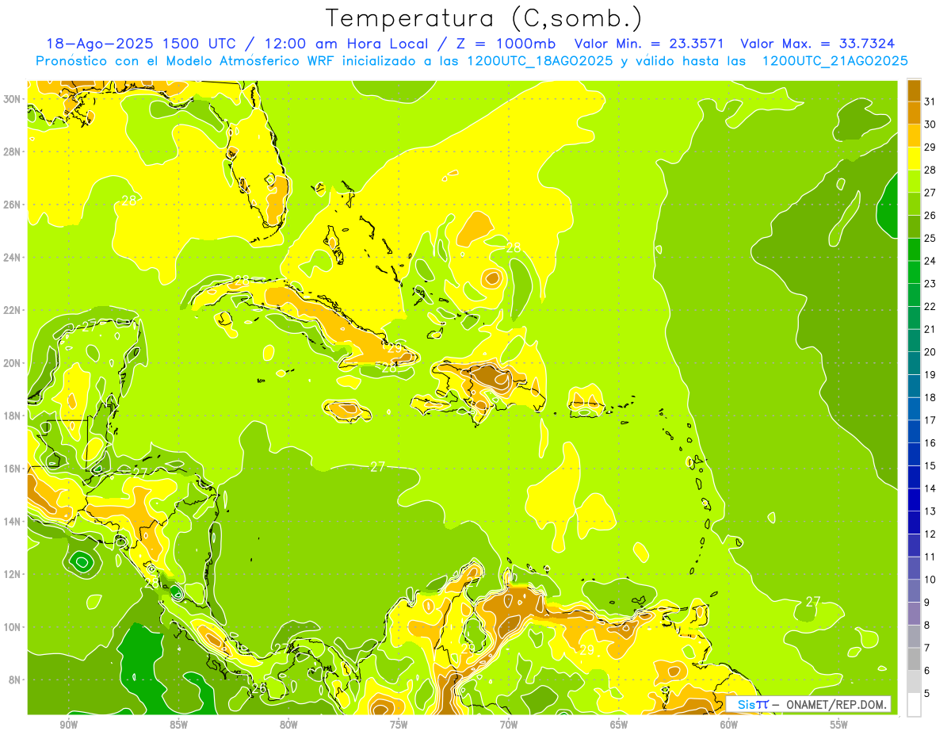Click the 18N latitude axis label
Screen dimensions: 951x735
pos(13,415)
